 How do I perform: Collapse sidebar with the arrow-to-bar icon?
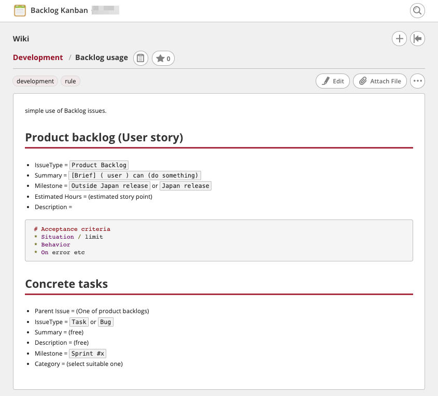point(417,38)
